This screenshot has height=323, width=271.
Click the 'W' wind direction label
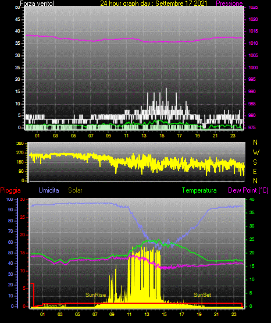coord(256,152)
